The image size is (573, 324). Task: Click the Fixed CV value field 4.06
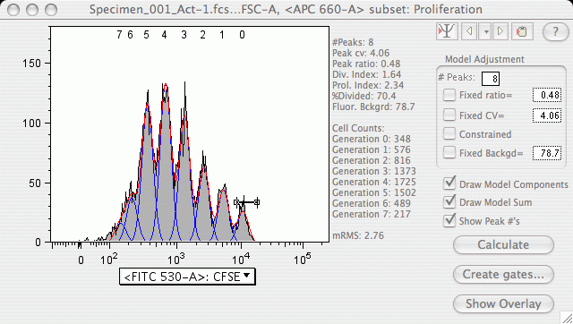click(x=547, y=115)
